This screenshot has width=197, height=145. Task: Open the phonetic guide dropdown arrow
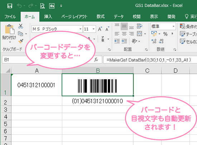click(108, 39)
